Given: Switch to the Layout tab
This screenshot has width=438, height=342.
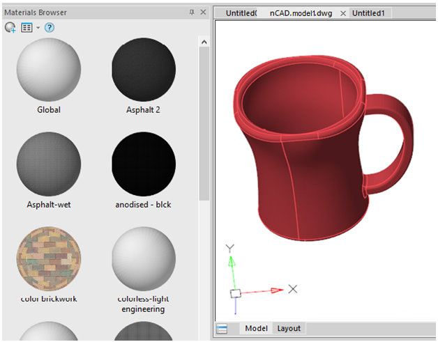Looking at the screenshot, I should pos(289,328).
